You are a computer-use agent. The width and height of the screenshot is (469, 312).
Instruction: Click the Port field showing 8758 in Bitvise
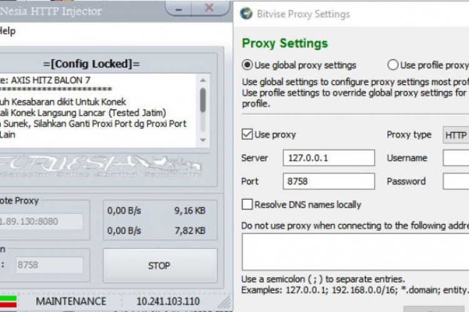pyautogui.click(x=329, y=181)
